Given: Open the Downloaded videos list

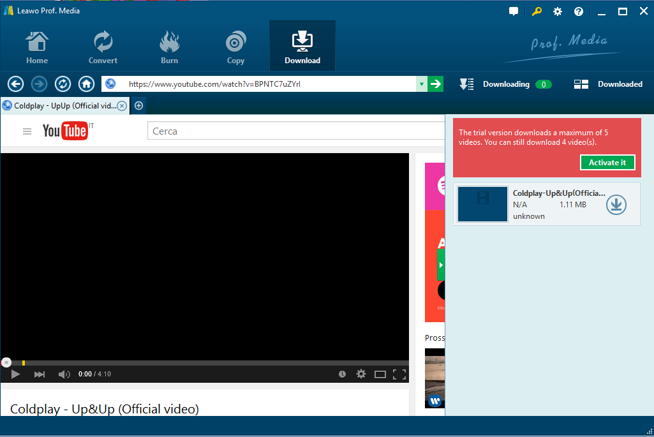Looking at the screenshot, I should click(x=608, y=84).
